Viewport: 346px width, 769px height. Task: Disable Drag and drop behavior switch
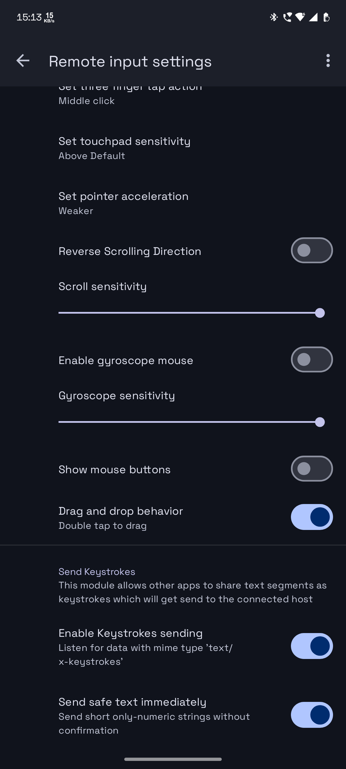pos(312,517)
